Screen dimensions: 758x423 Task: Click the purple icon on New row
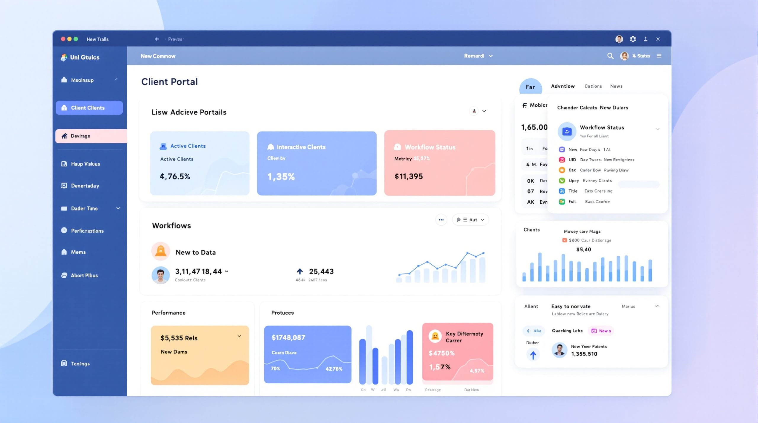pyautogui.click(x=562, y=149)
